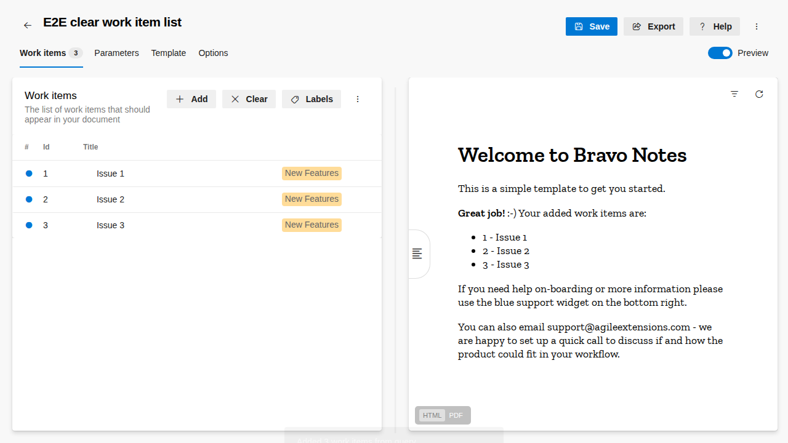This screenshot has height=443, width=788.
Task: Click the document outline icon handle
Action: click(x=417, y=253)
